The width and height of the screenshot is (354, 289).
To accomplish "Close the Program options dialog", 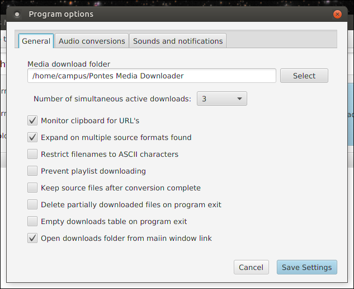I will [x=337, y=14].
